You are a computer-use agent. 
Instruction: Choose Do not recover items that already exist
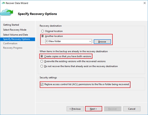coord(42,66)
